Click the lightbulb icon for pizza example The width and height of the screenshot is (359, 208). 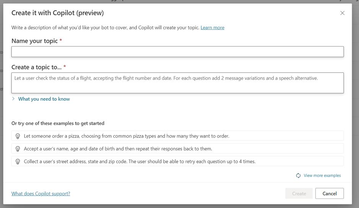[18, 136]
